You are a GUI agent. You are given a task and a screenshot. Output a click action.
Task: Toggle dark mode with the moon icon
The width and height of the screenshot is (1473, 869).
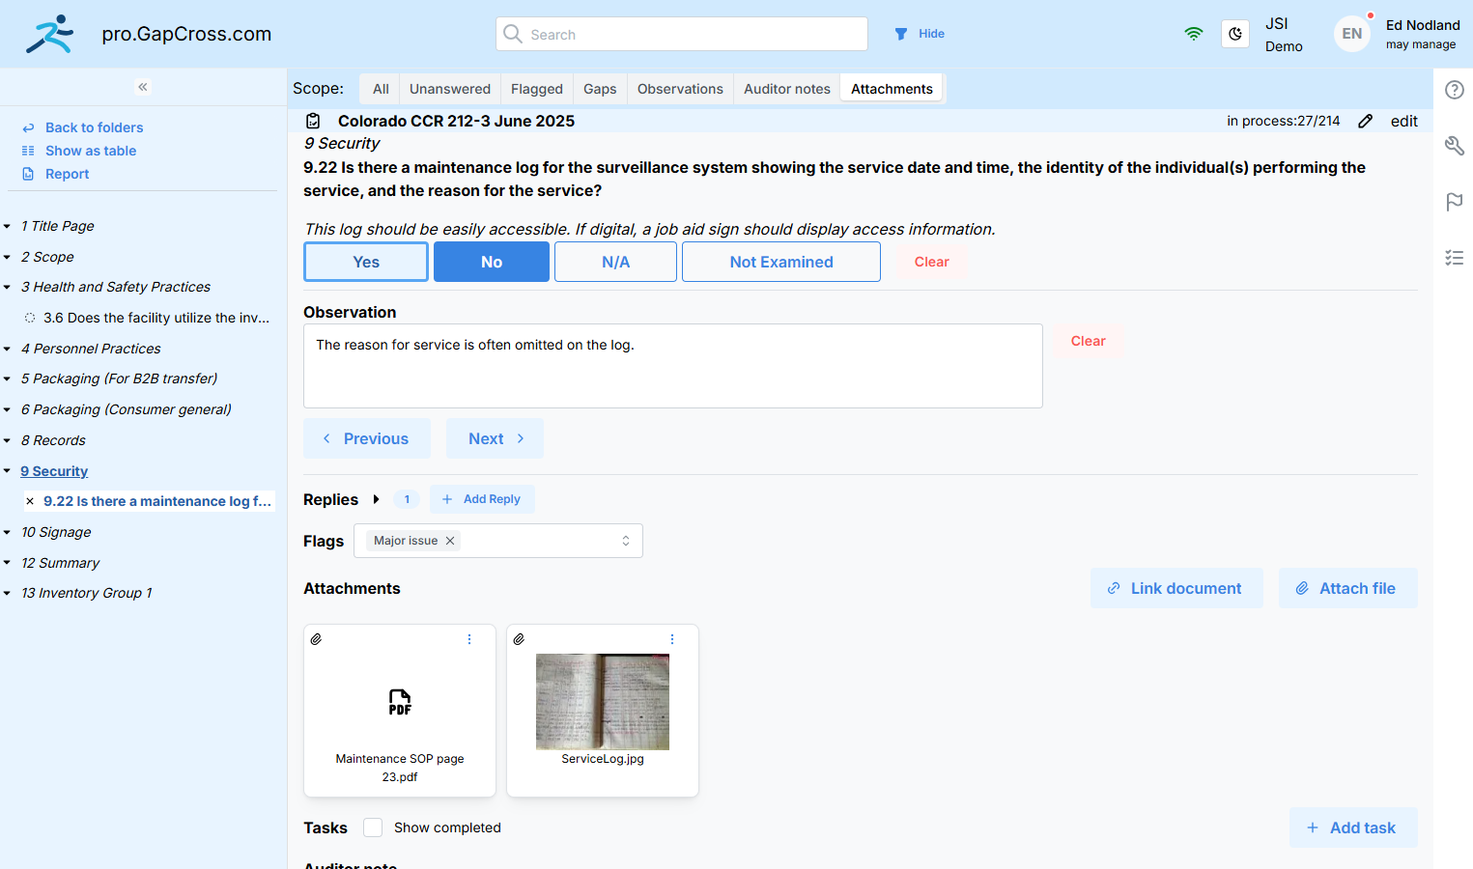coord(1235,33)
